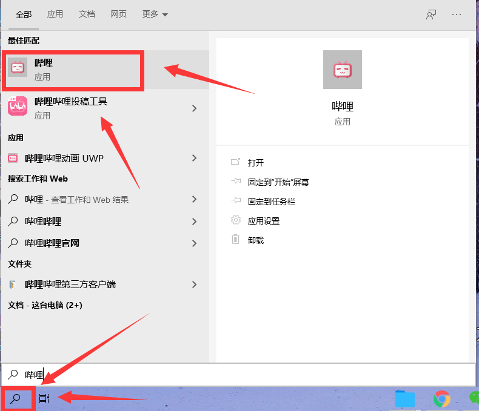Screen dimensions: 479x411
Task: Select the 哔哩哔哩动画 UWP result text
Action: (x=64, y=158)
